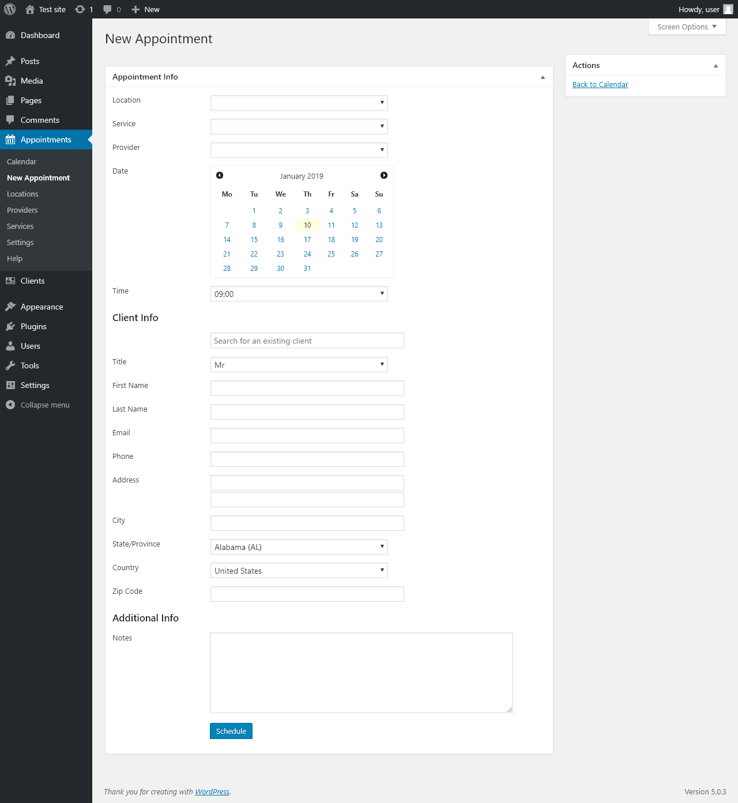Image resolution: width=738 pixels, height=803 pixels.
Task: Expand the Screen Options dropdown
Action: point(687,27)
